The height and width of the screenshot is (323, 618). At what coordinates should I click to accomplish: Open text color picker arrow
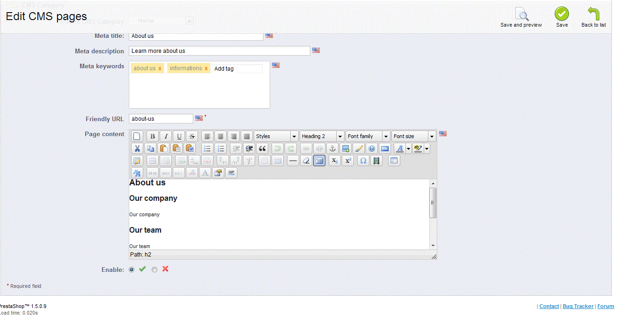point(408,148)
